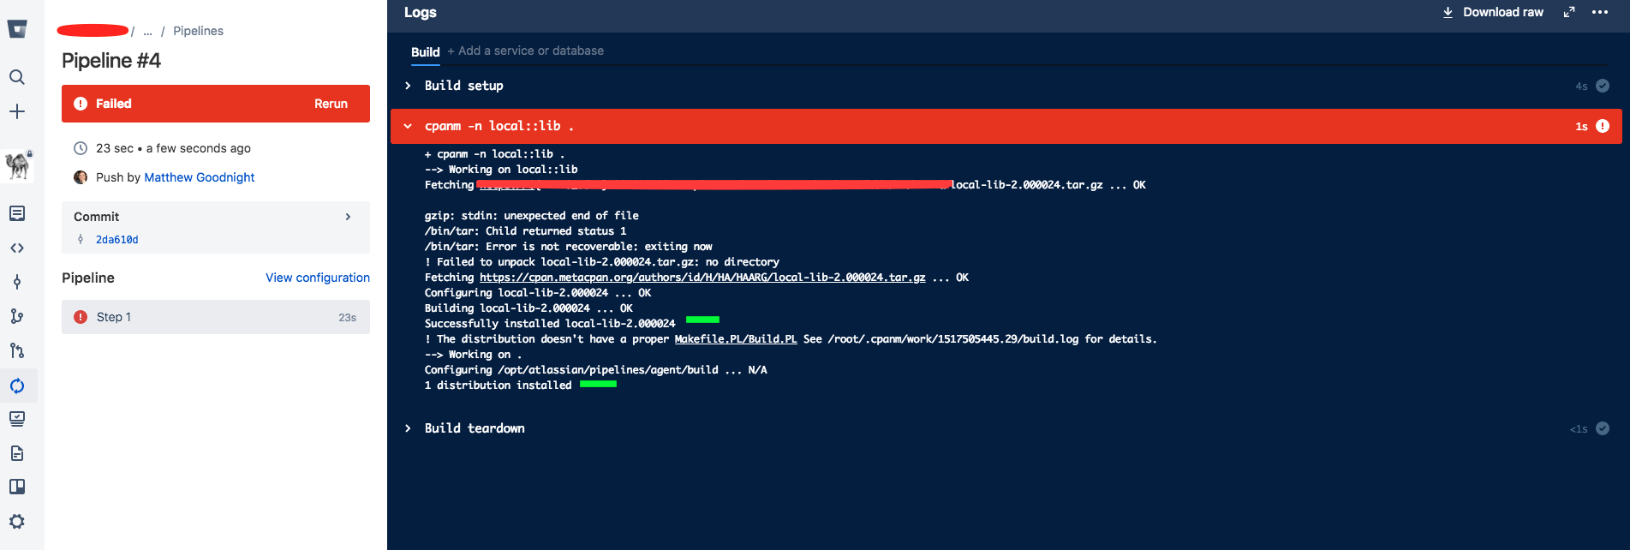
Task: Click Add a service or database
Action: click(525, 51)
